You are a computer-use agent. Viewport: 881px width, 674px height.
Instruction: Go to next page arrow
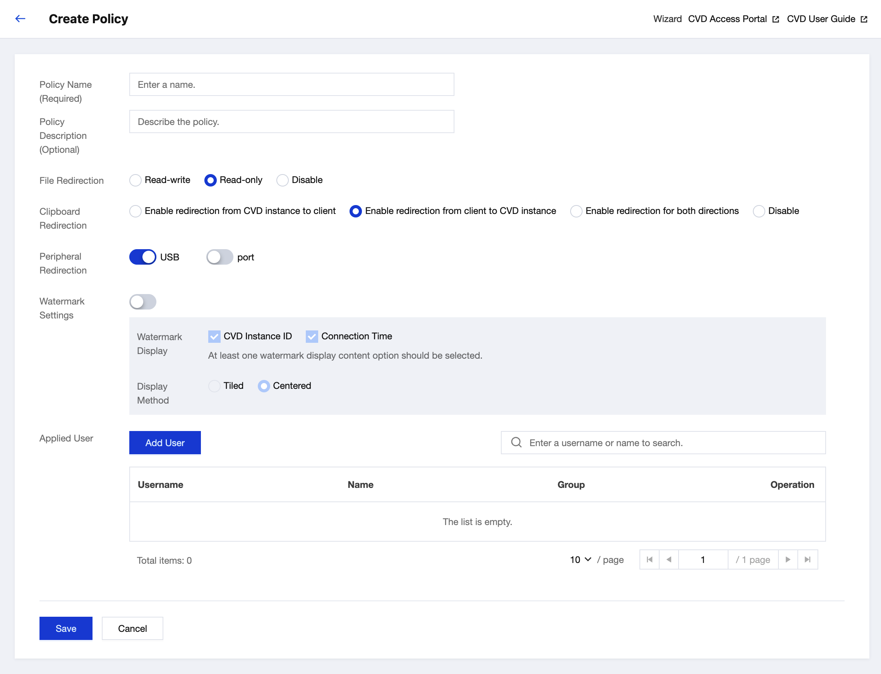coord(788,559)
